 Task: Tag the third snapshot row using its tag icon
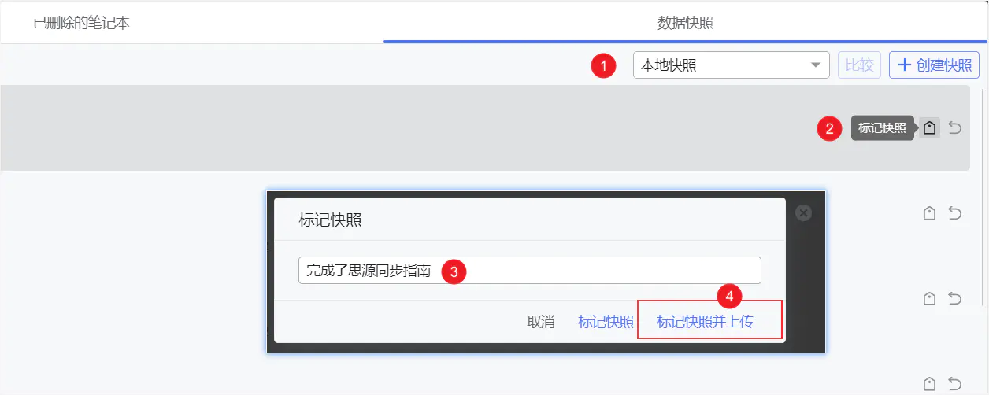(930, 298)
